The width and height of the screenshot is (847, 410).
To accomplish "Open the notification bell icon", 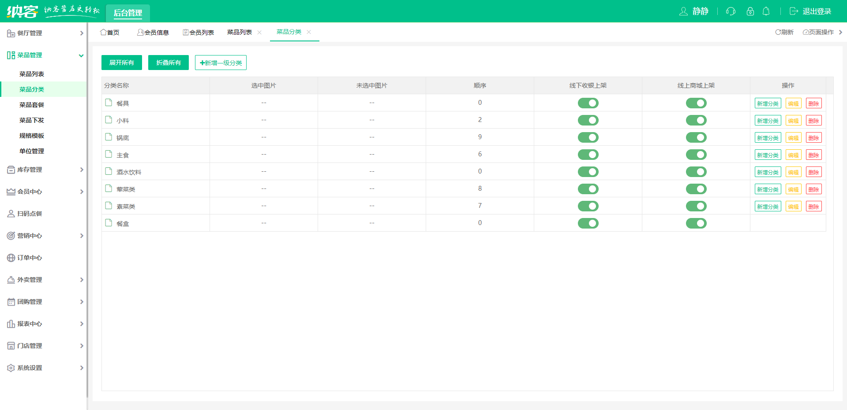I will point(766,11).
